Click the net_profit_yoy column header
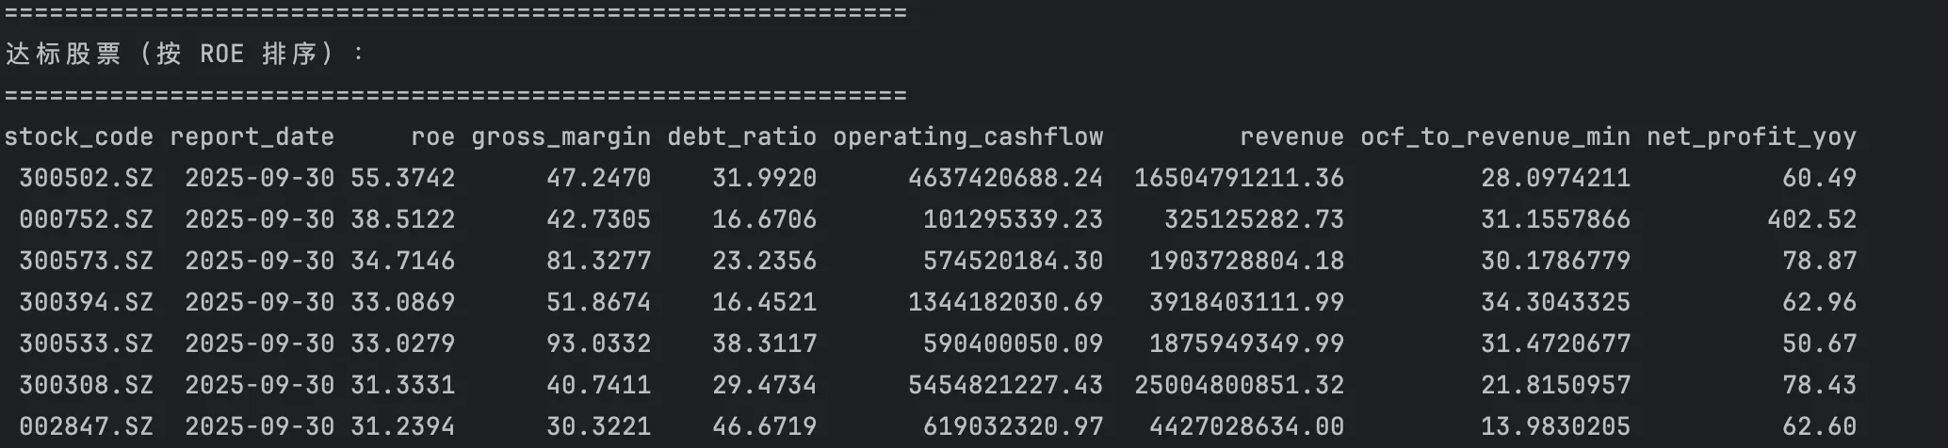 (x=1751, y=137)
